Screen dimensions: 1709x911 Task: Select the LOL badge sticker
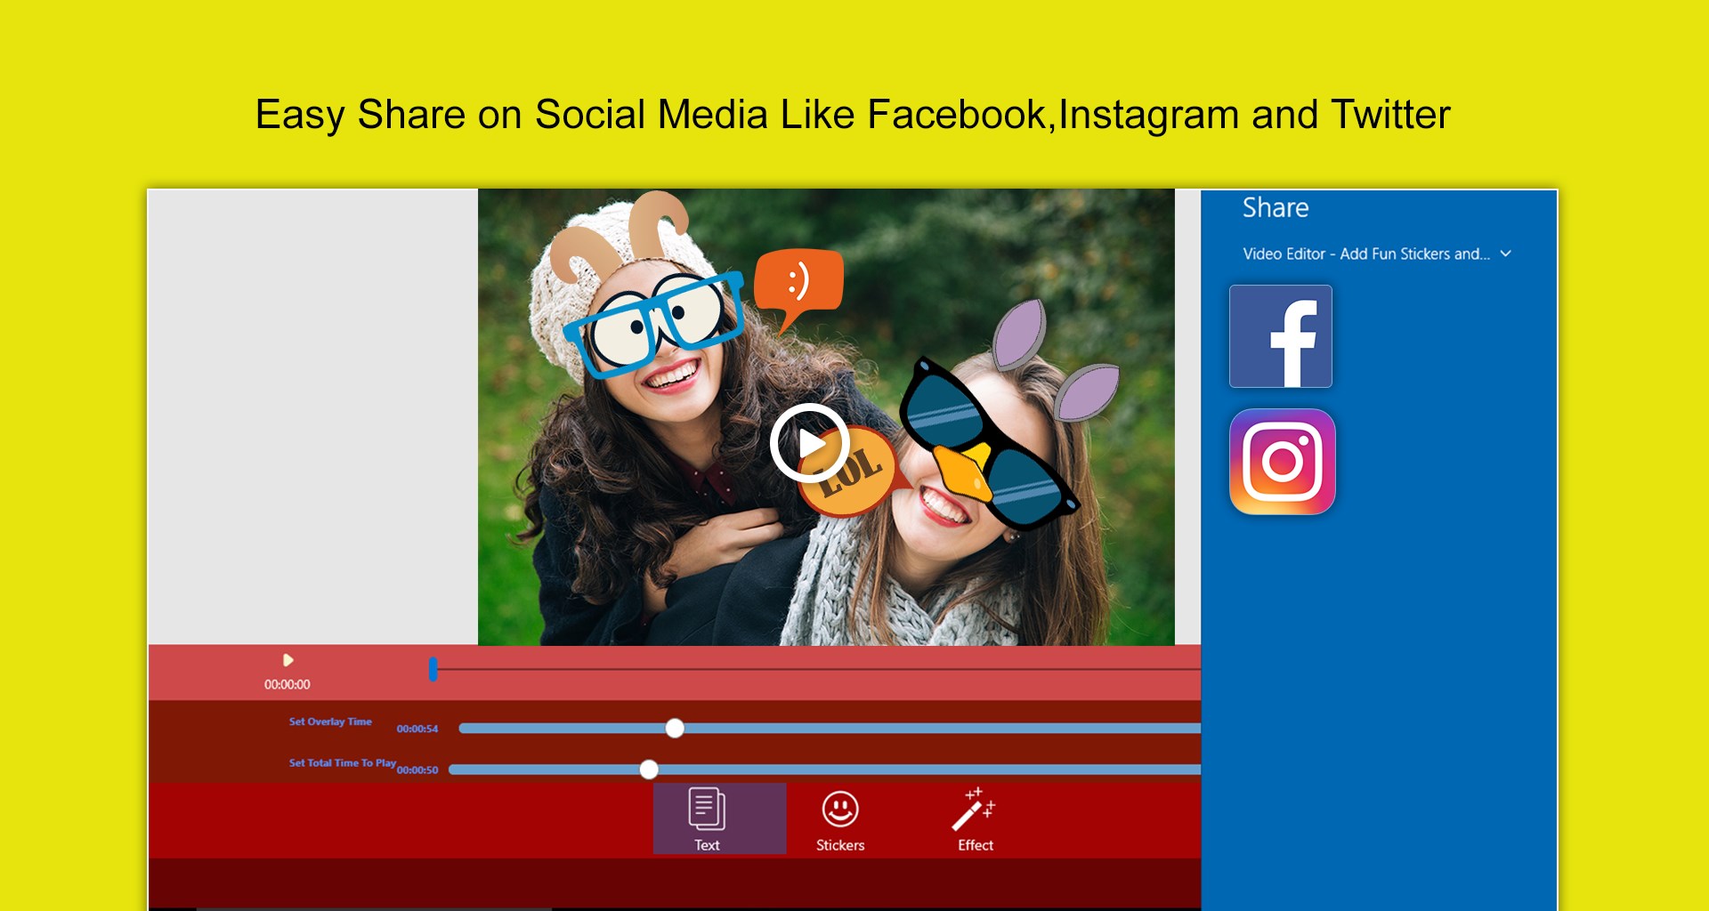[850, 472]
